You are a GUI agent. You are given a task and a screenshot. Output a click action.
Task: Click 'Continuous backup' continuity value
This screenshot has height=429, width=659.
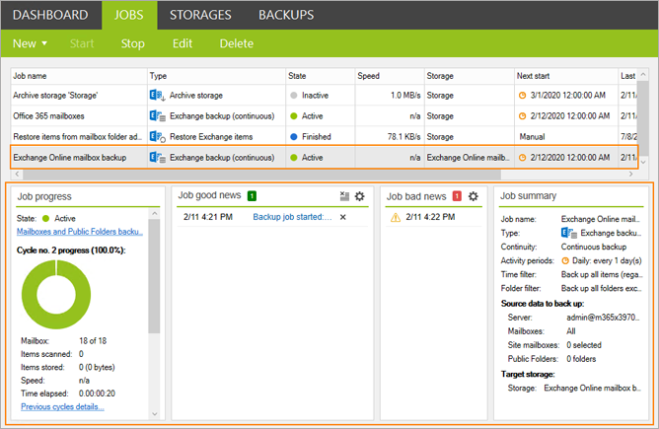point(594,247)
